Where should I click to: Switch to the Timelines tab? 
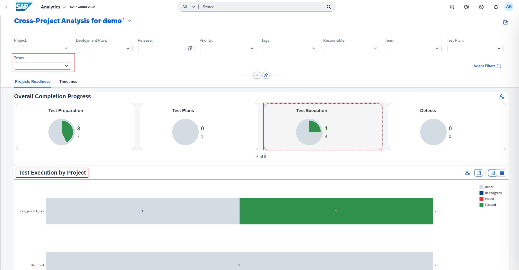[x=68, y=81]
